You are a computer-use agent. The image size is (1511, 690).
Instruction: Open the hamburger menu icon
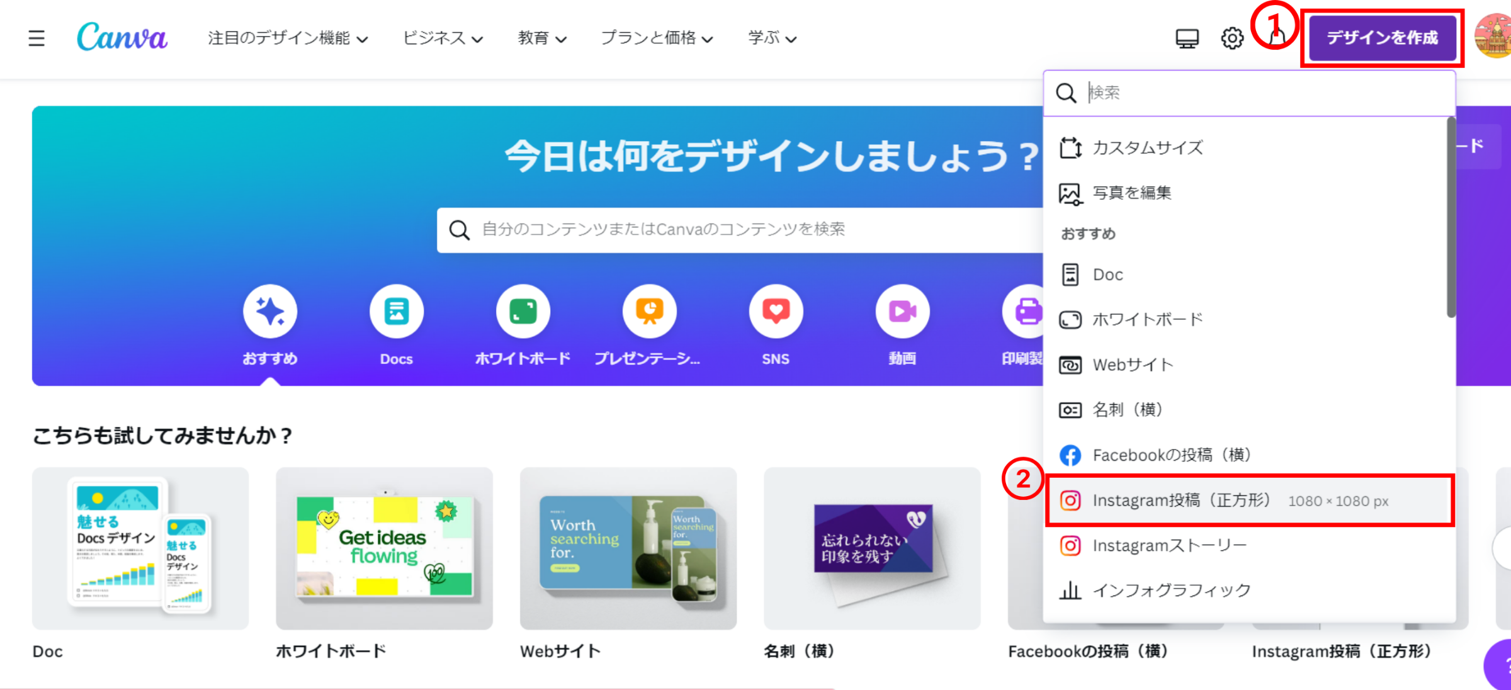[37, 38]
